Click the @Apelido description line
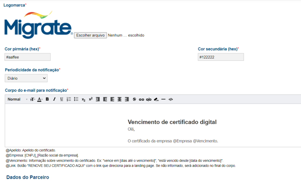Image resolution: width=301 pixels, height=187 pixels. coord(31,150)
